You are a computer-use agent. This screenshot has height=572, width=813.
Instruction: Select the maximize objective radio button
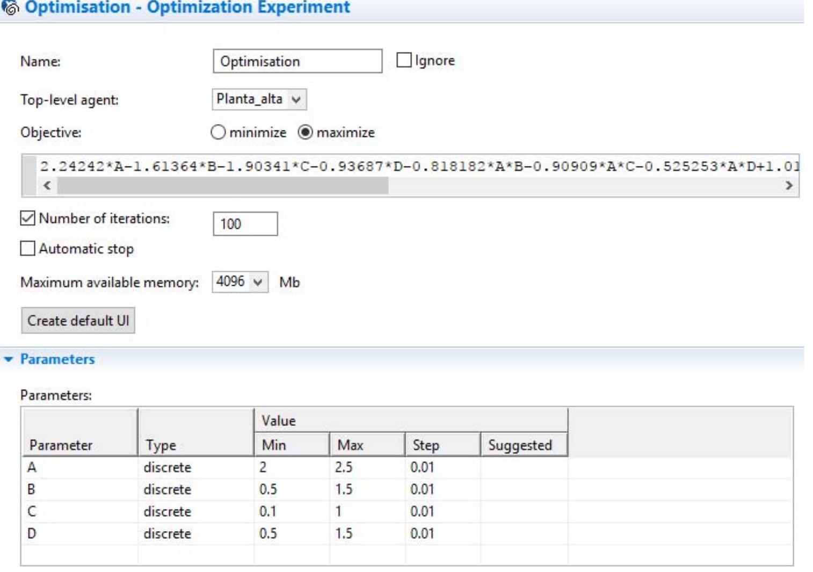tap(305, 132)
